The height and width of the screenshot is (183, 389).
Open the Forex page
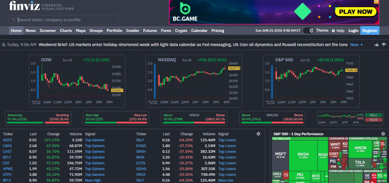tap(166, 31)
